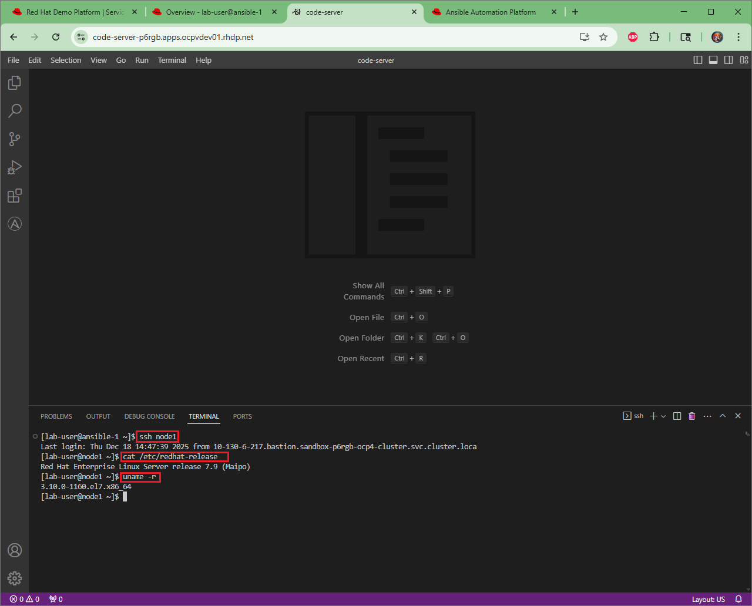The height and width of the screenshot is (606, 752).
Task: Click the ssh terminal session label
Action: 633,416
